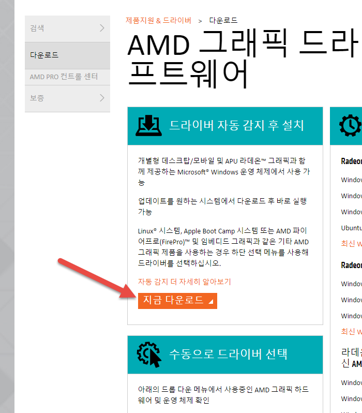Click the 지금 다운로드 orange button
This screenshot has width=362, height=413.
pos(177,301)
